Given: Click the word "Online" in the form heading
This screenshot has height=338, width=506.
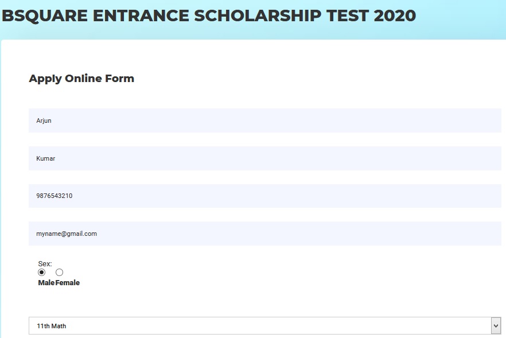Looking at the screenshot, I should pos(85,79).
